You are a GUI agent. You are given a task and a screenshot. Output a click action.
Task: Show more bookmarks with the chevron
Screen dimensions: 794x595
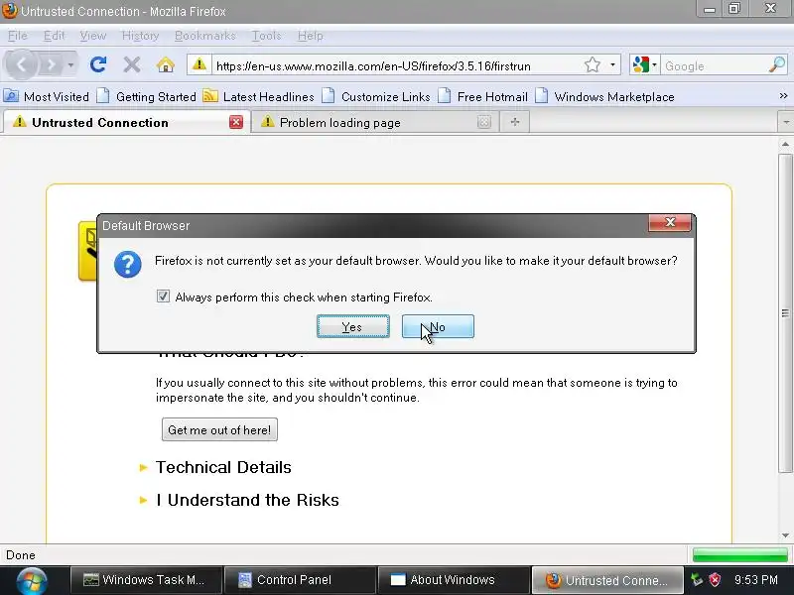[783, 95]
